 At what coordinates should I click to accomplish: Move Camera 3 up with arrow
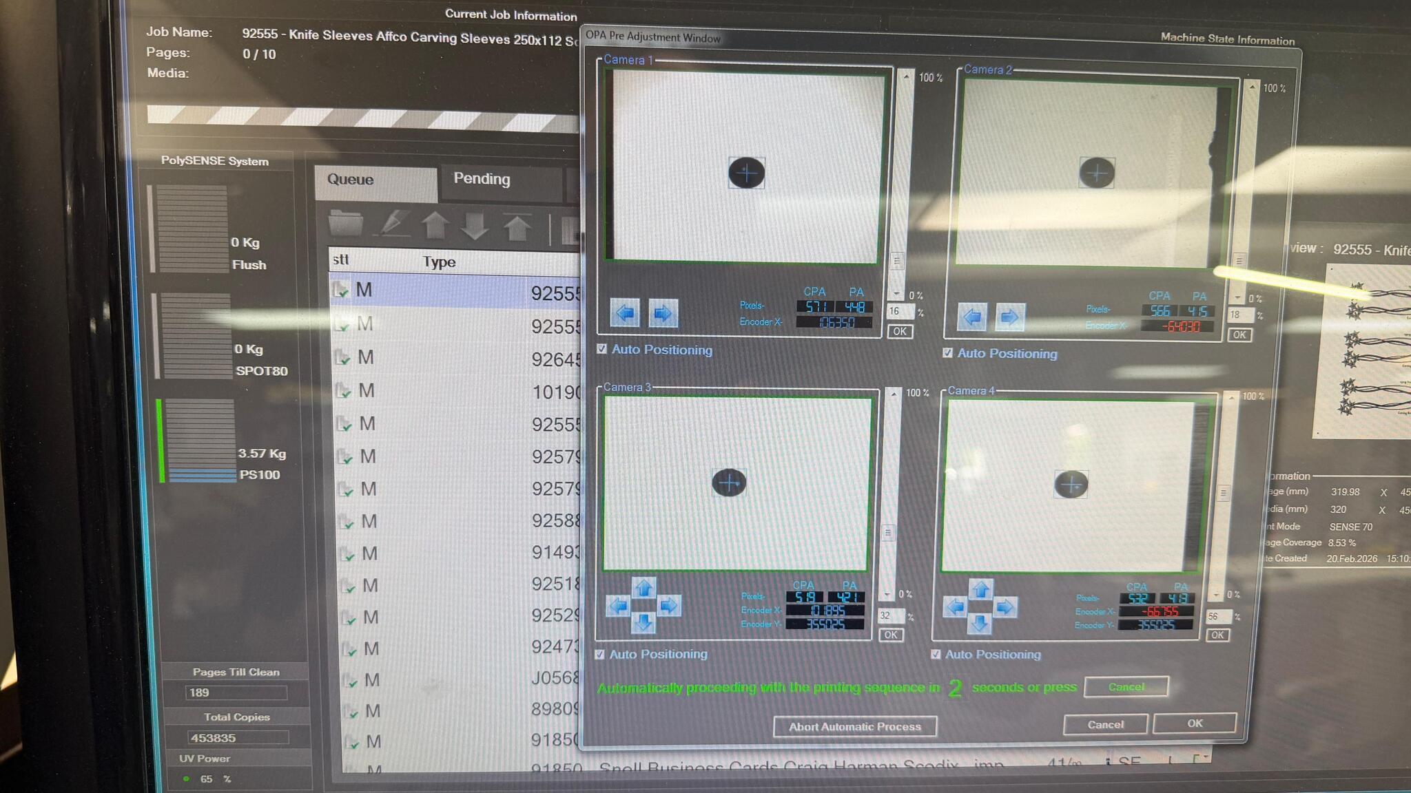point(643,588)
